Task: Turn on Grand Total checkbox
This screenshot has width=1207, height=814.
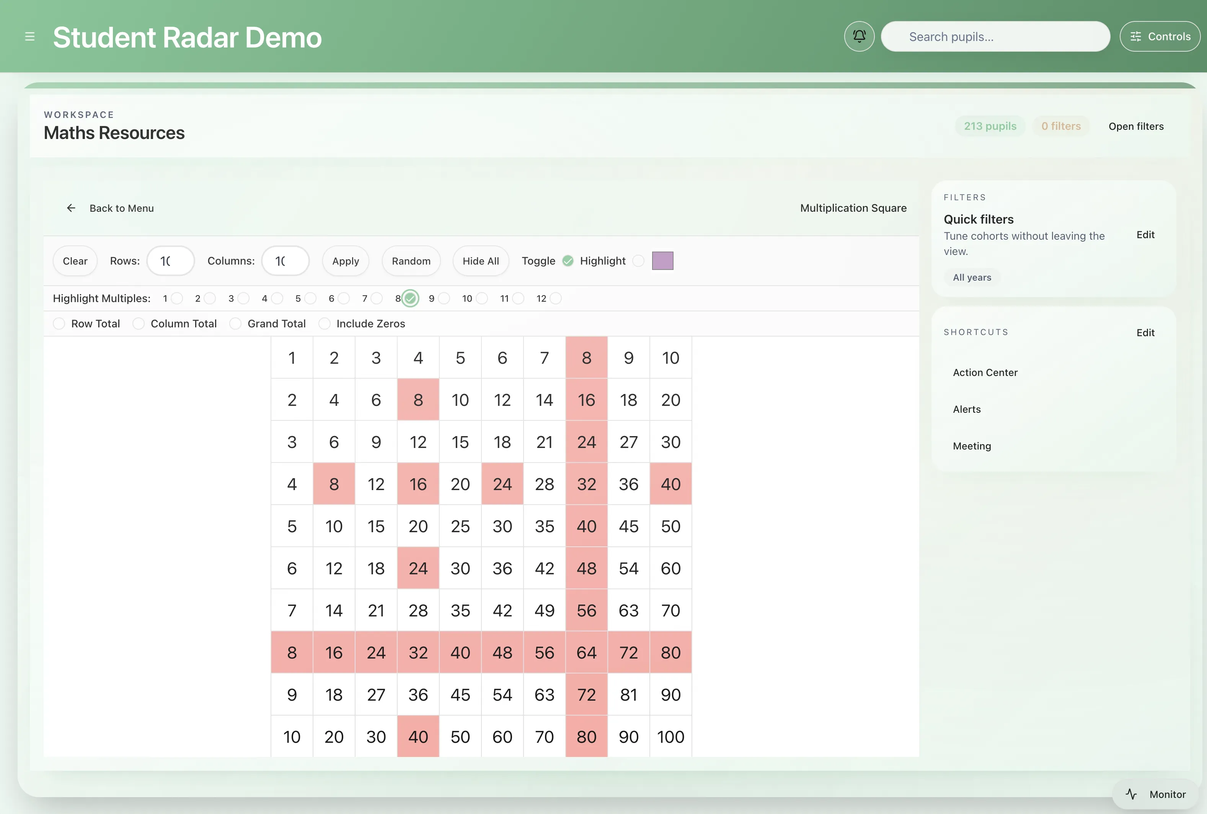Action: tap(236, 324)
